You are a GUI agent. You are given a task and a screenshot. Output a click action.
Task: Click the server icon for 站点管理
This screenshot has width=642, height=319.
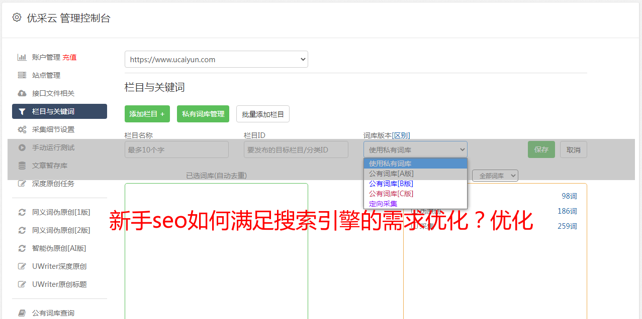(x=22, y=75)
